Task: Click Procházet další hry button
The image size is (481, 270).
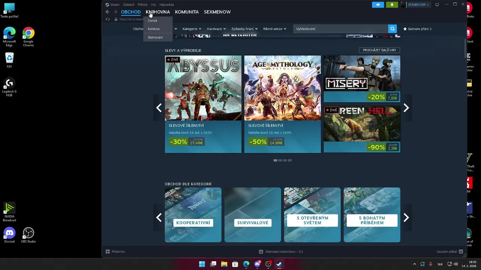Action: point(380,50)
